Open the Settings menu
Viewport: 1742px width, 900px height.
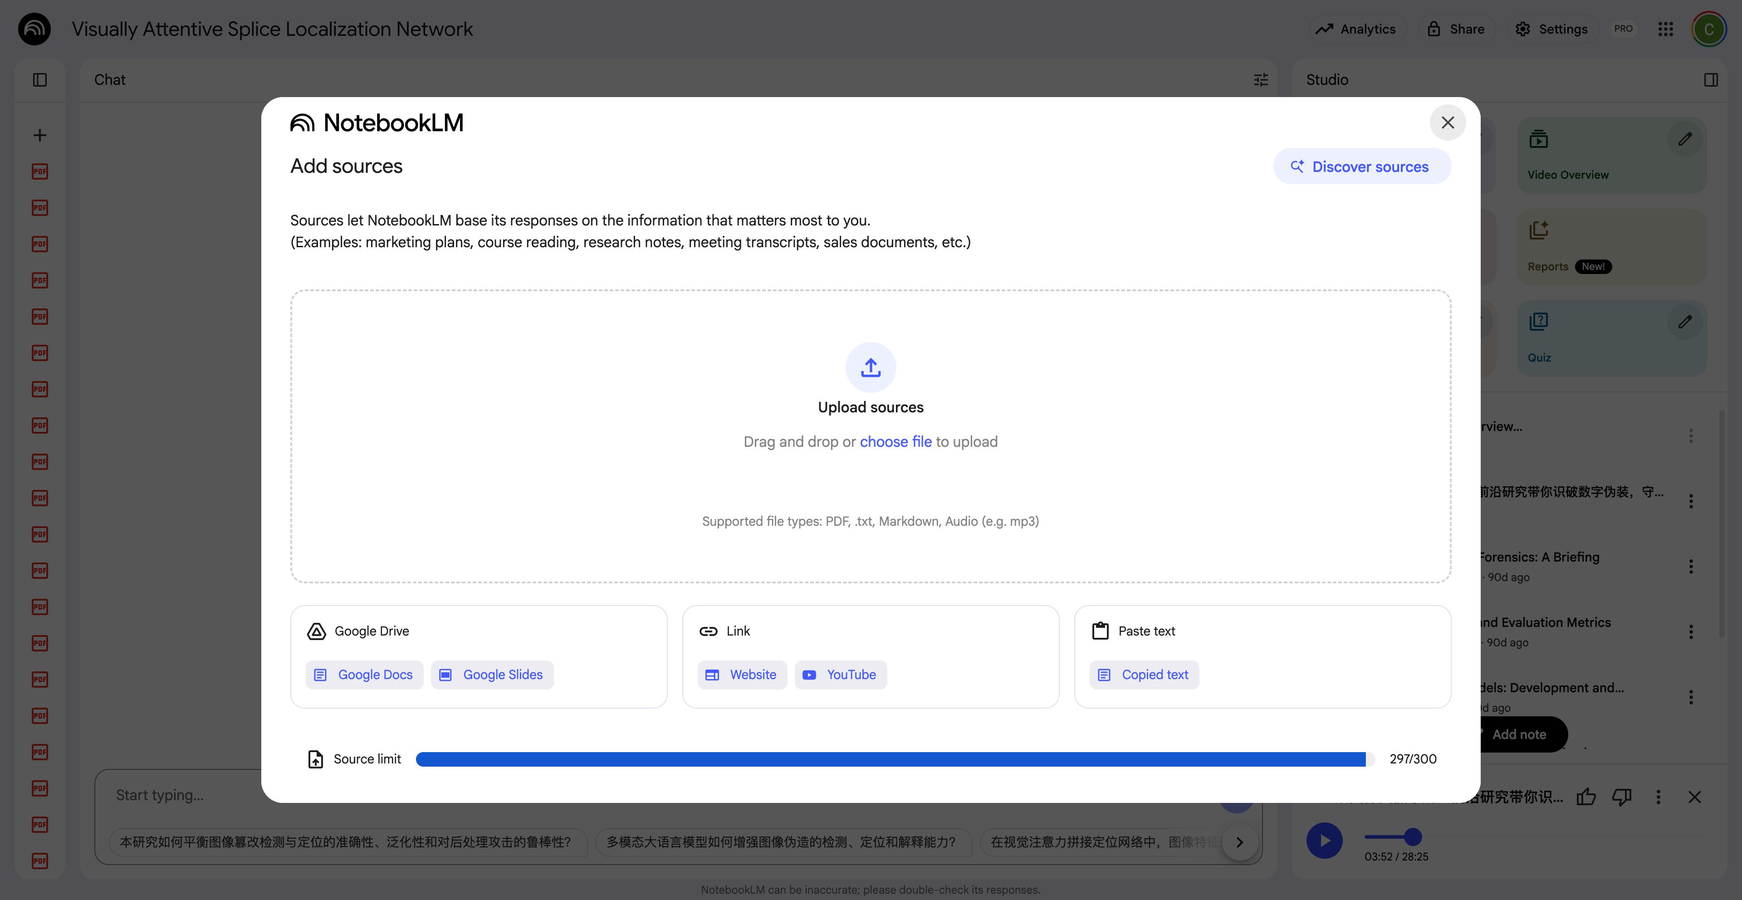(1552, 29)
